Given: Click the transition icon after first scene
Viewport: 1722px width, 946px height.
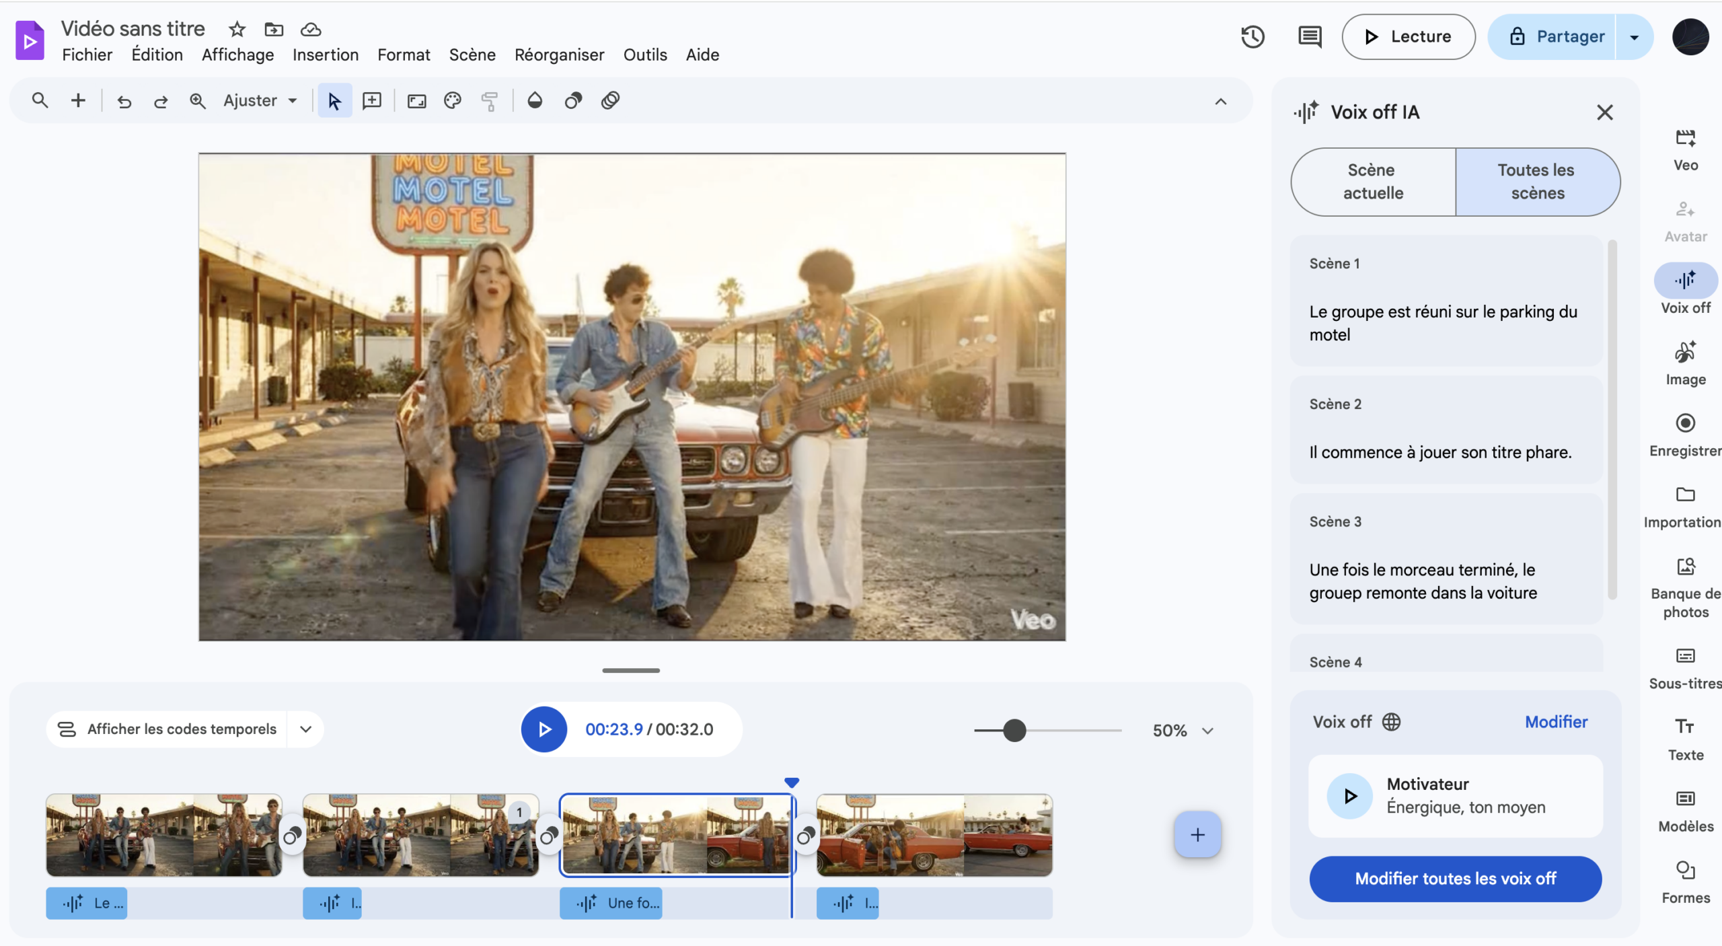Looking at the screenshot, I should coord(292,836).
